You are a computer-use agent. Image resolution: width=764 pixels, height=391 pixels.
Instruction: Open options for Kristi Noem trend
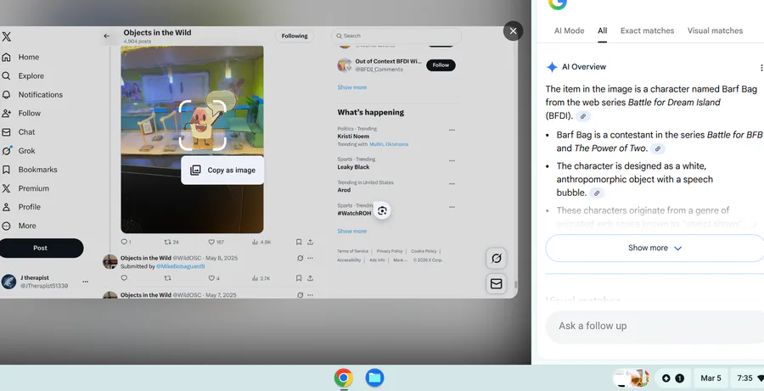pyautogui.click(x=452, y=130)
